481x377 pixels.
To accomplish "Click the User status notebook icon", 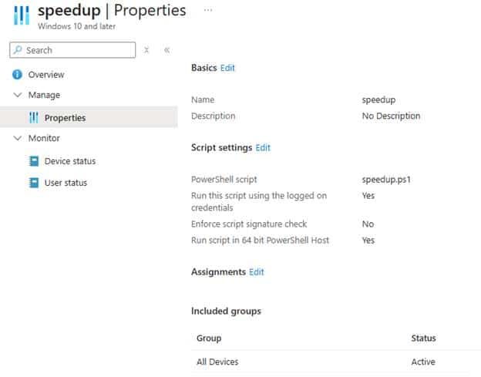I will [x=33, y=183].
